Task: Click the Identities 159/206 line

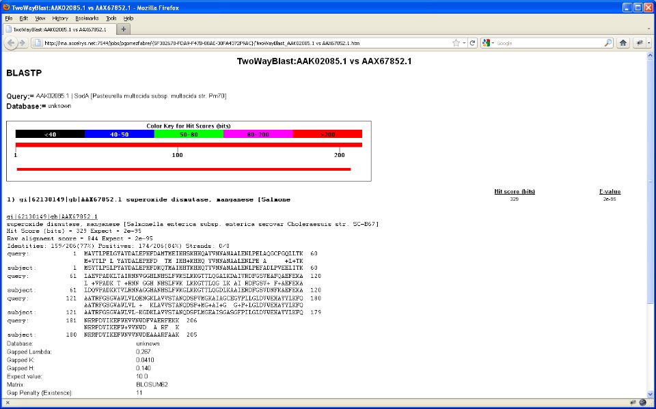Action: (118, 246)
